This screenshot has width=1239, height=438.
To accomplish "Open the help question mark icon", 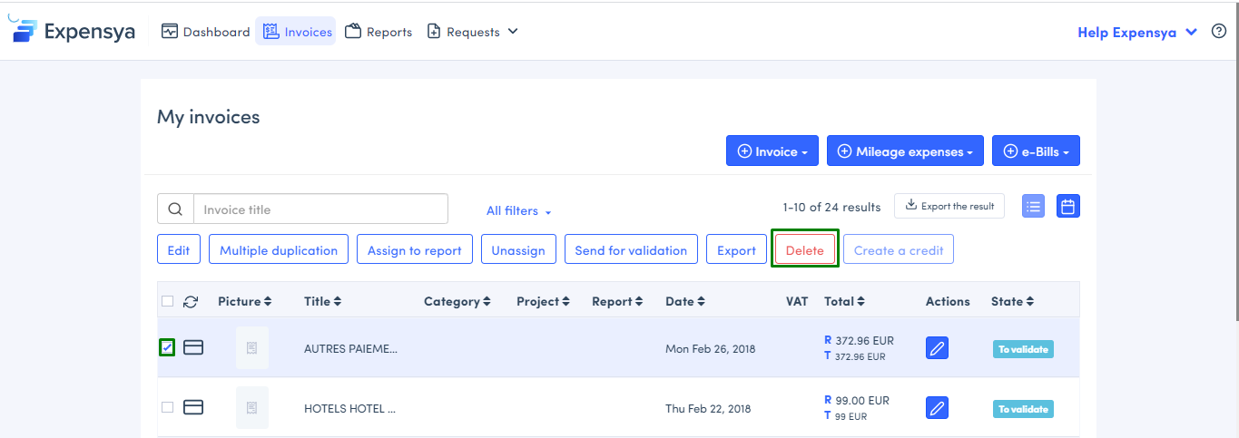I will (1219, 32).
